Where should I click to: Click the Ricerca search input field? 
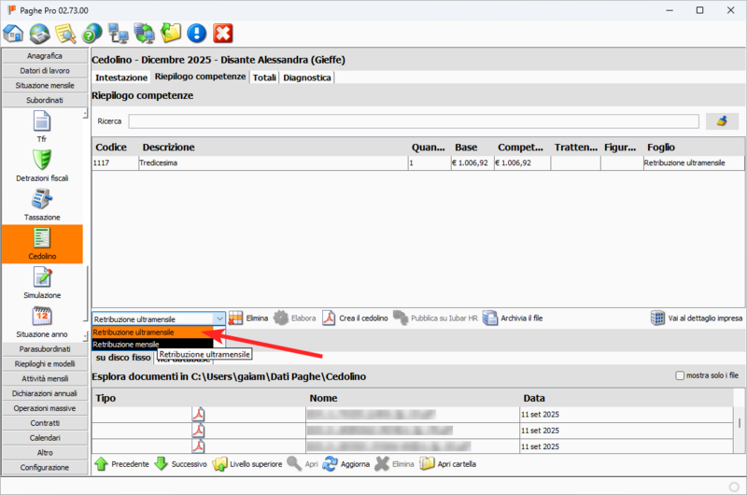[413, 121]
